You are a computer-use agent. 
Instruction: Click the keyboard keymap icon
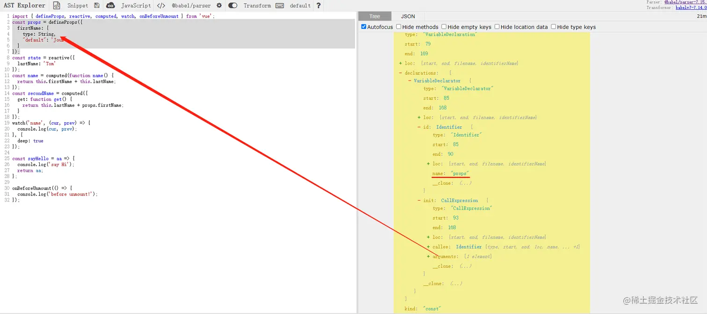[280, 6]
